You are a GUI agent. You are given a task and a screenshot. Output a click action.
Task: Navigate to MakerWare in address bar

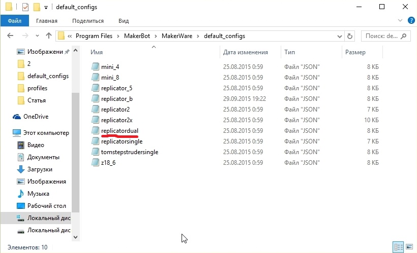click(177, 36)
